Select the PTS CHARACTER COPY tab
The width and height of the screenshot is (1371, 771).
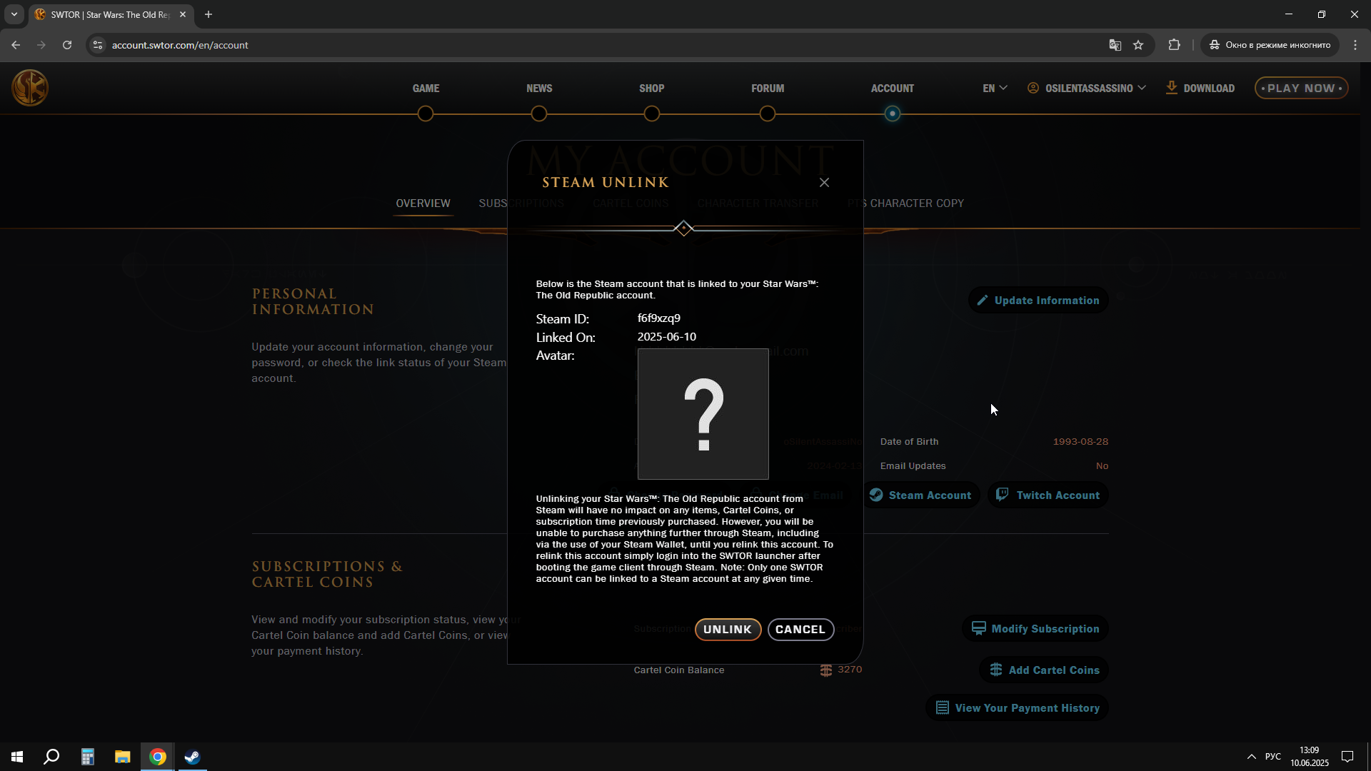tap(905, 203)
